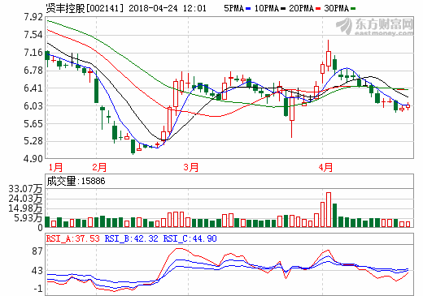The image size is (423, 296).
Task: Click the RSI_C:44.90 indicator value
Action: [190, 238]
